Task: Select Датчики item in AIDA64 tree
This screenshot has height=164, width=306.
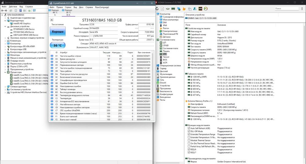Action: click(166, 37)
